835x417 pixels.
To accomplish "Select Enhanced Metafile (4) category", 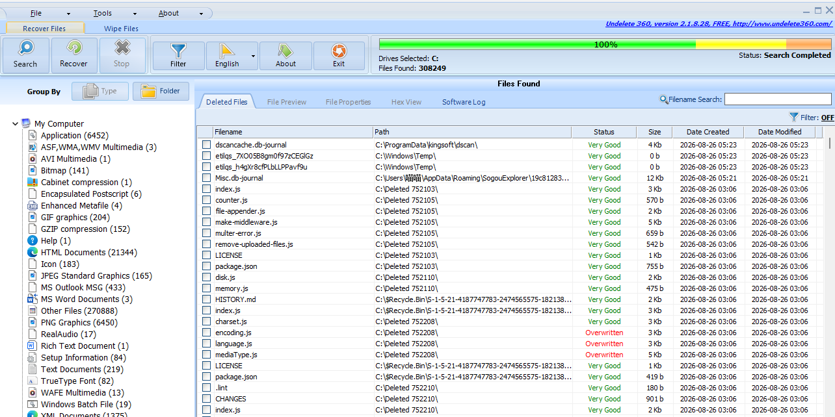I will click(81, 205).
